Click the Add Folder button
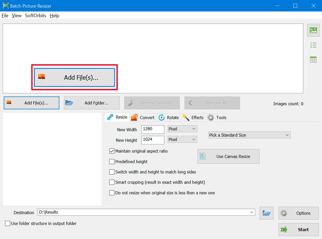The width and height of the screenshot is (322, 239). point(92,103)
